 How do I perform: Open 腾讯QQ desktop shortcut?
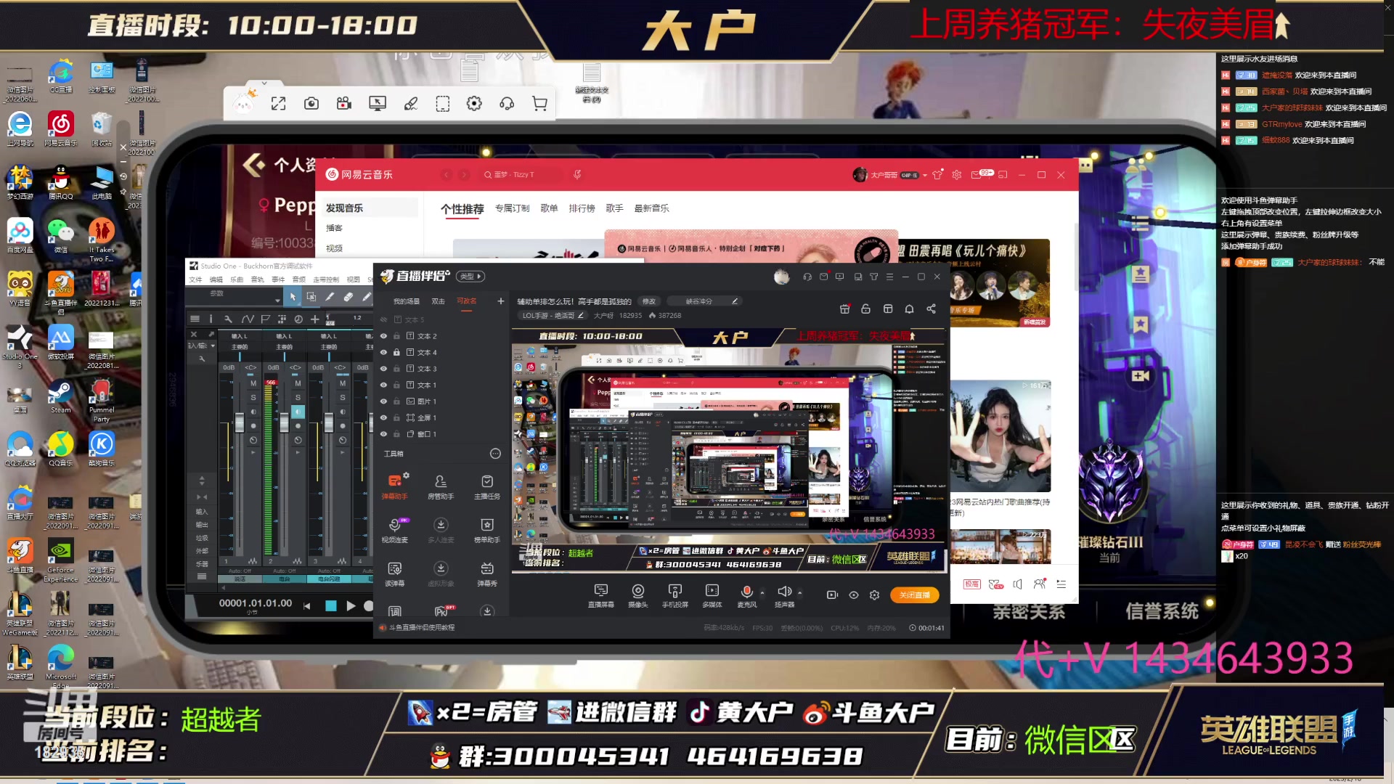click(x=61, y=182)
